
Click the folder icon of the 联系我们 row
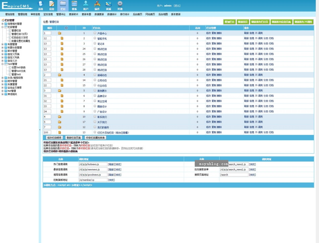pyautogui.click(x=59, y=117)
